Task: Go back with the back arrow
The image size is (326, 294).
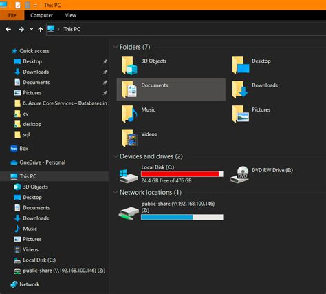Action: click(8, 29)
